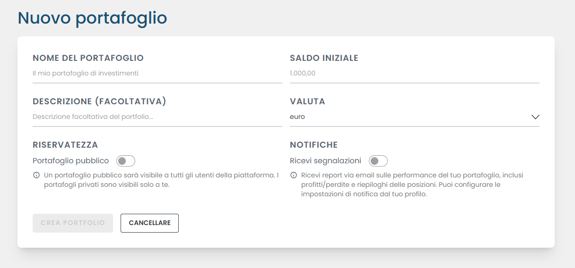
Task: Click the info icon under Portafoglio pubblico
Action: click(36, 176)
